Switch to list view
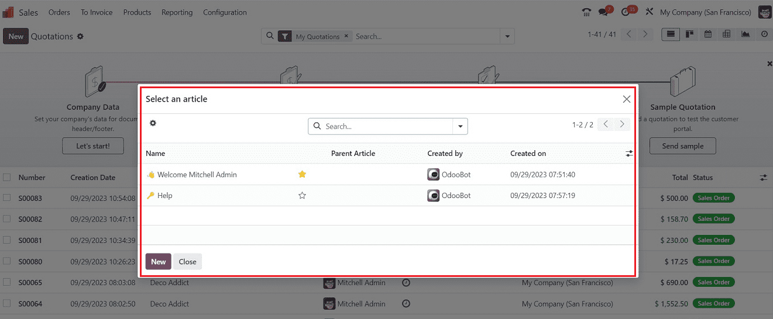773x319 pixels. pyautogui.click(x=671, y=34)
